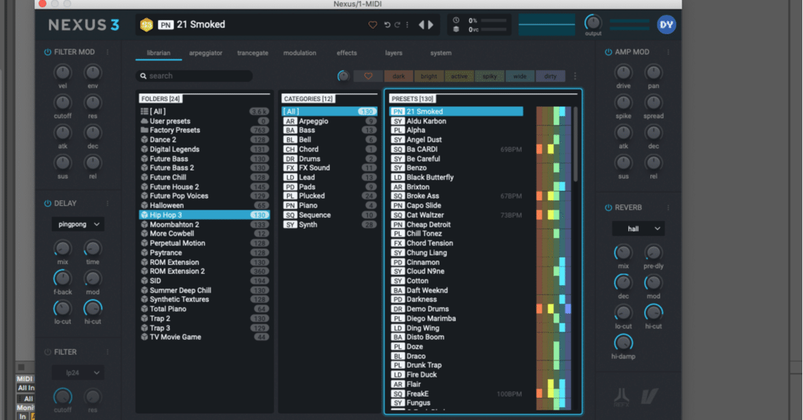Open FILTER section options menu
803x420 pixels.
[x=108, y=352]
